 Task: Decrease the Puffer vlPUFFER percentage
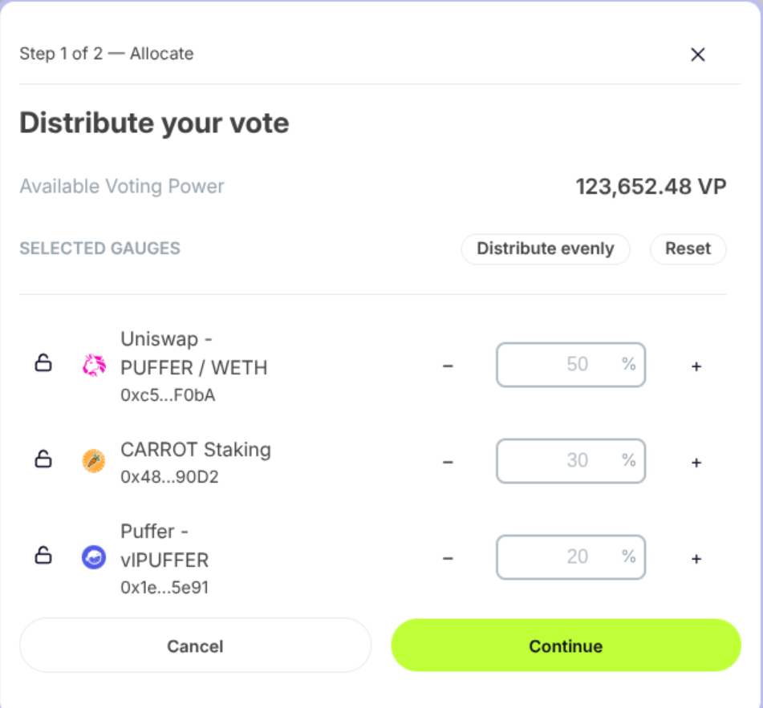(x=448, y=556)
